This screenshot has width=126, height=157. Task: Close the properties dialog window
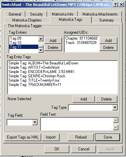click(121, 5)
